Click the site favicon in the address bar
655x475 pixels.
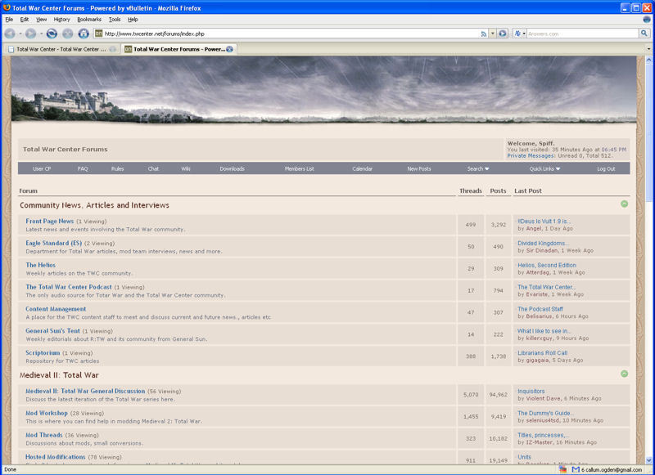[98, 34]
